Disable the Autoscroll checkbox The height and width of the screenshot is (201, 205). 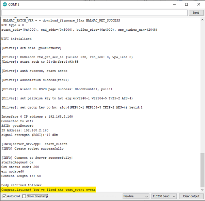coord(4,196)
